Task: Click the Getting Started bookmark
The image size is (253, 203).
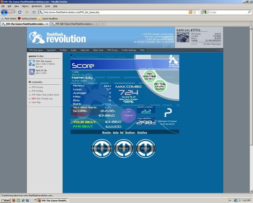Action: (x=27, y=19)
